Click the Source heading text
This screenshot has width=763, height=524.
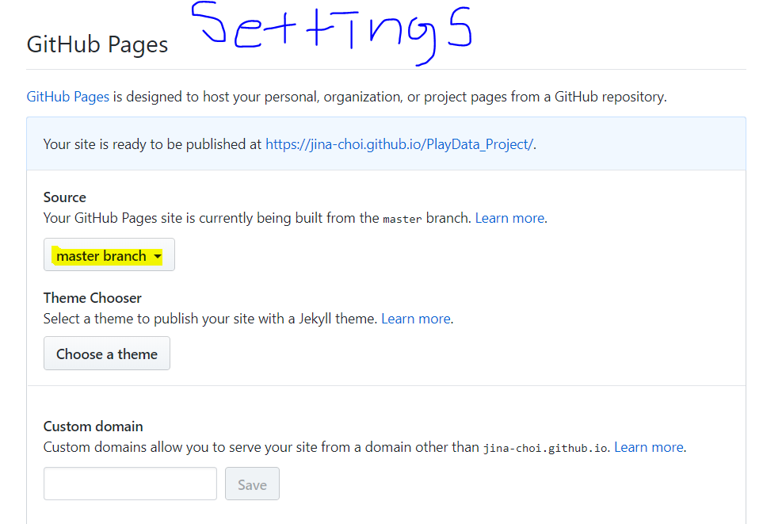click(x=65, y=197)
